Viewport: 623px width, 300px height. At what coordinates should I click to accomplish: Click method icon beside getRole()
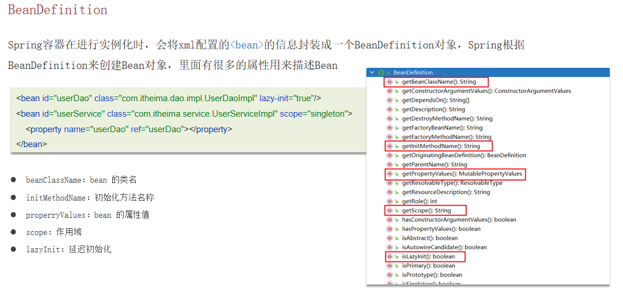(x=390, y=201)
